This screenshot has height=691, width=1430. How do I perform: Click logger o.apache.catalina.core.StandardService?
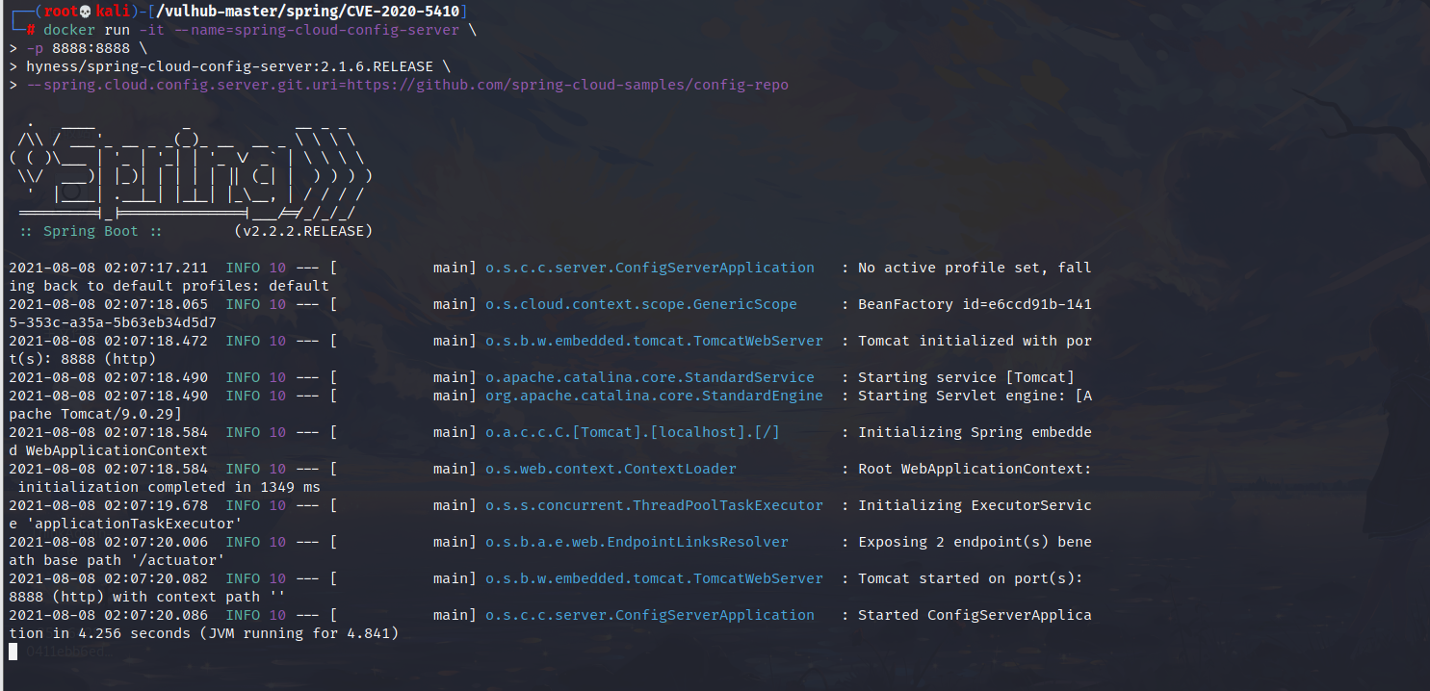tap(650, 377)
